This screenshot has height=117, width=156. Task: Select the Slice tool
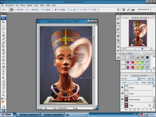click(x=3, y=39)
